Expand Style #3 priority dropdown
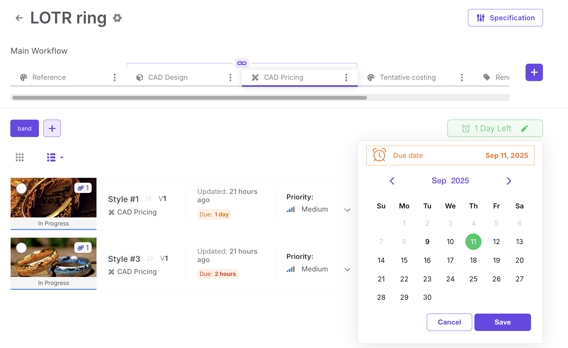 (x=347, y=269)
